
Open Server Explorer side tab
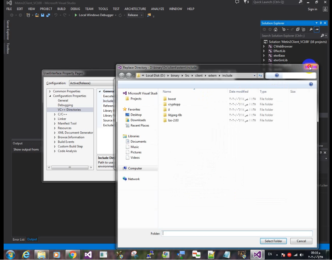(x=8, y=30)
